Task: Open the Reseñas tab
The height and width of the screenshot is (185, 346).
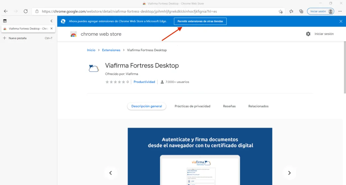Action: click(x=229, y=106)
